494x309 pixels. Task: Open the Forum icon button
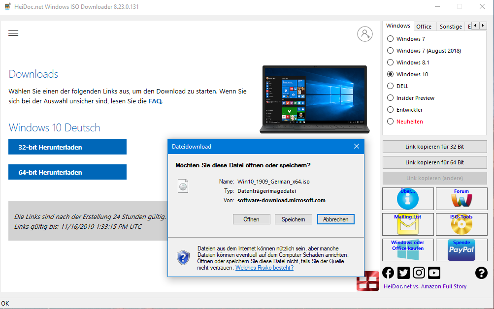[x=461, y=199]
